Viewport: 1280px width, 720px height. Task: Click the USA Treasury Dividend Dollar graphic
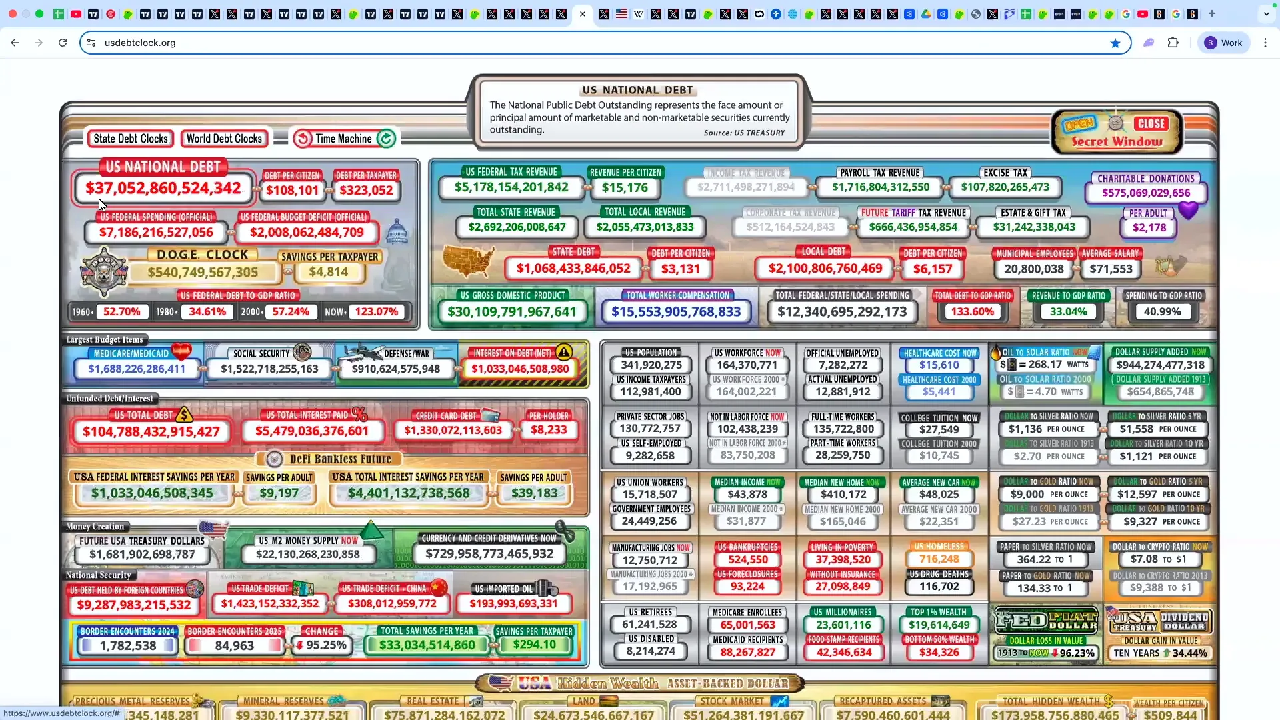(x=1160, y=621)
